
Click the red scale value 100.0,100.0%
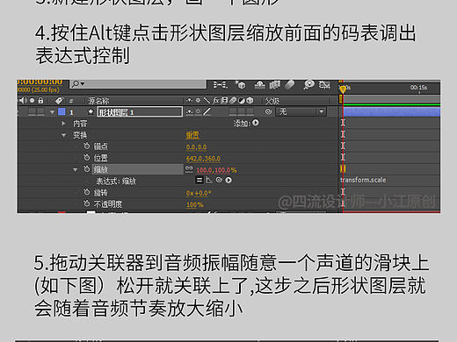(216, 170)
